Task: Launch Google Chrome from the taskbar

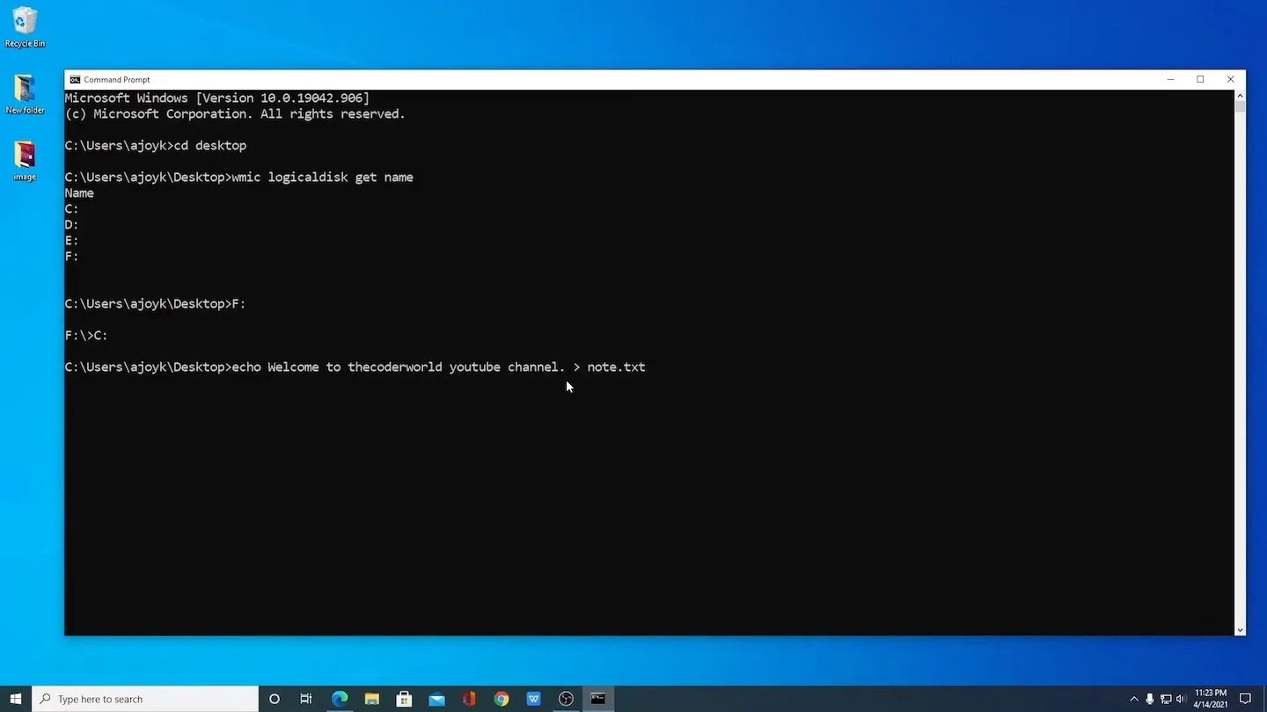Action: coord(502,699)
